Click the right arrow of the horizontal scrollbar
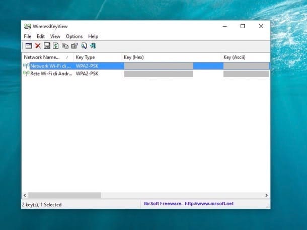The height and width of the screenshot is (230, 307). tap(266, 195)
